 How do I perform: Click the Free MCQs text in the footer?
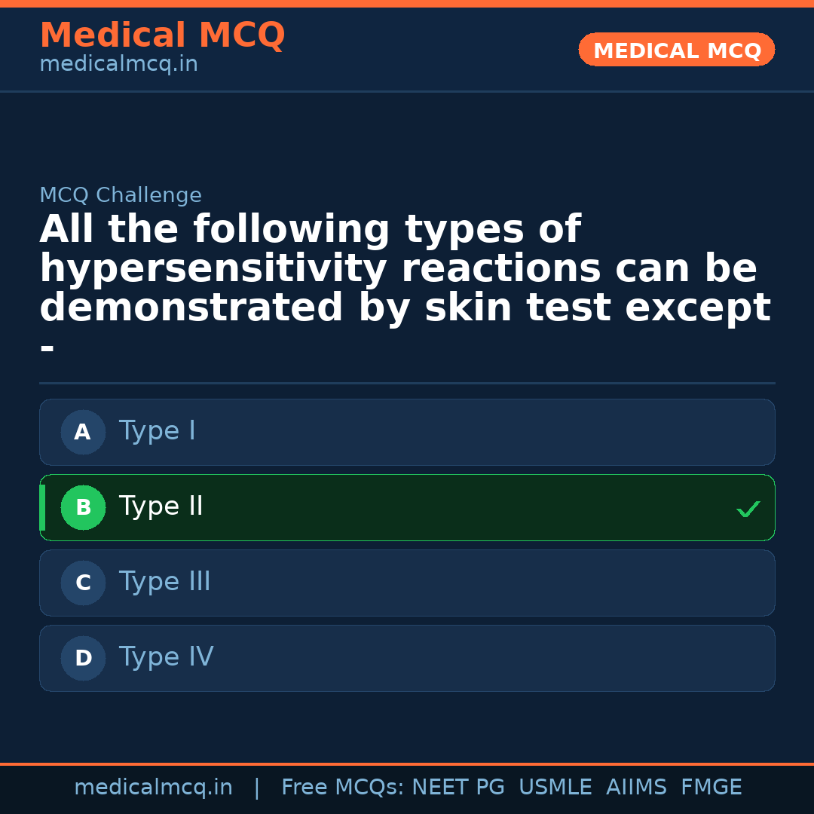point(342,788)
